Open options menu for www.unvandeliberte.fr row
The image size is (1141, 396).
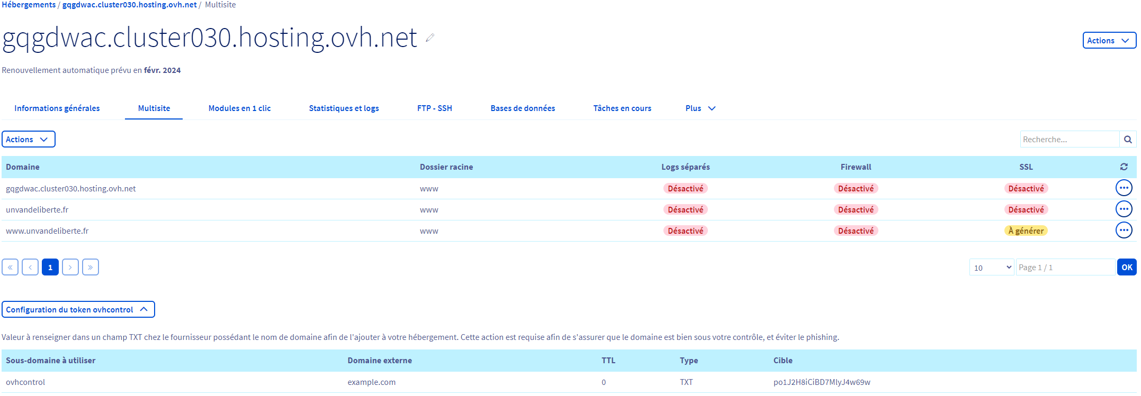pyautogui.click(x=1124, y=231)
